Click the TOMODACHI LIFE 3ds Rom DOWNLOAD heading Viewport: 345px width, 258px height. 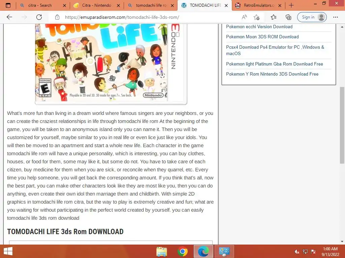65,231
